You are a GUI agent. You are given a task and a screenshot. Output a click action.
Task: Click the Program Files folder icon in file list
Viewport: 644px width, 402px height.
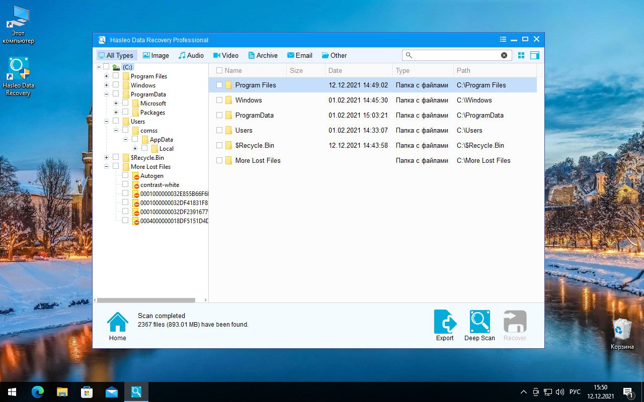click(x=228, y=85)
